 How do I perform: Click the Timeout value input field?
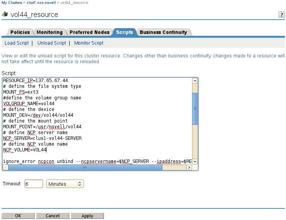34,184
